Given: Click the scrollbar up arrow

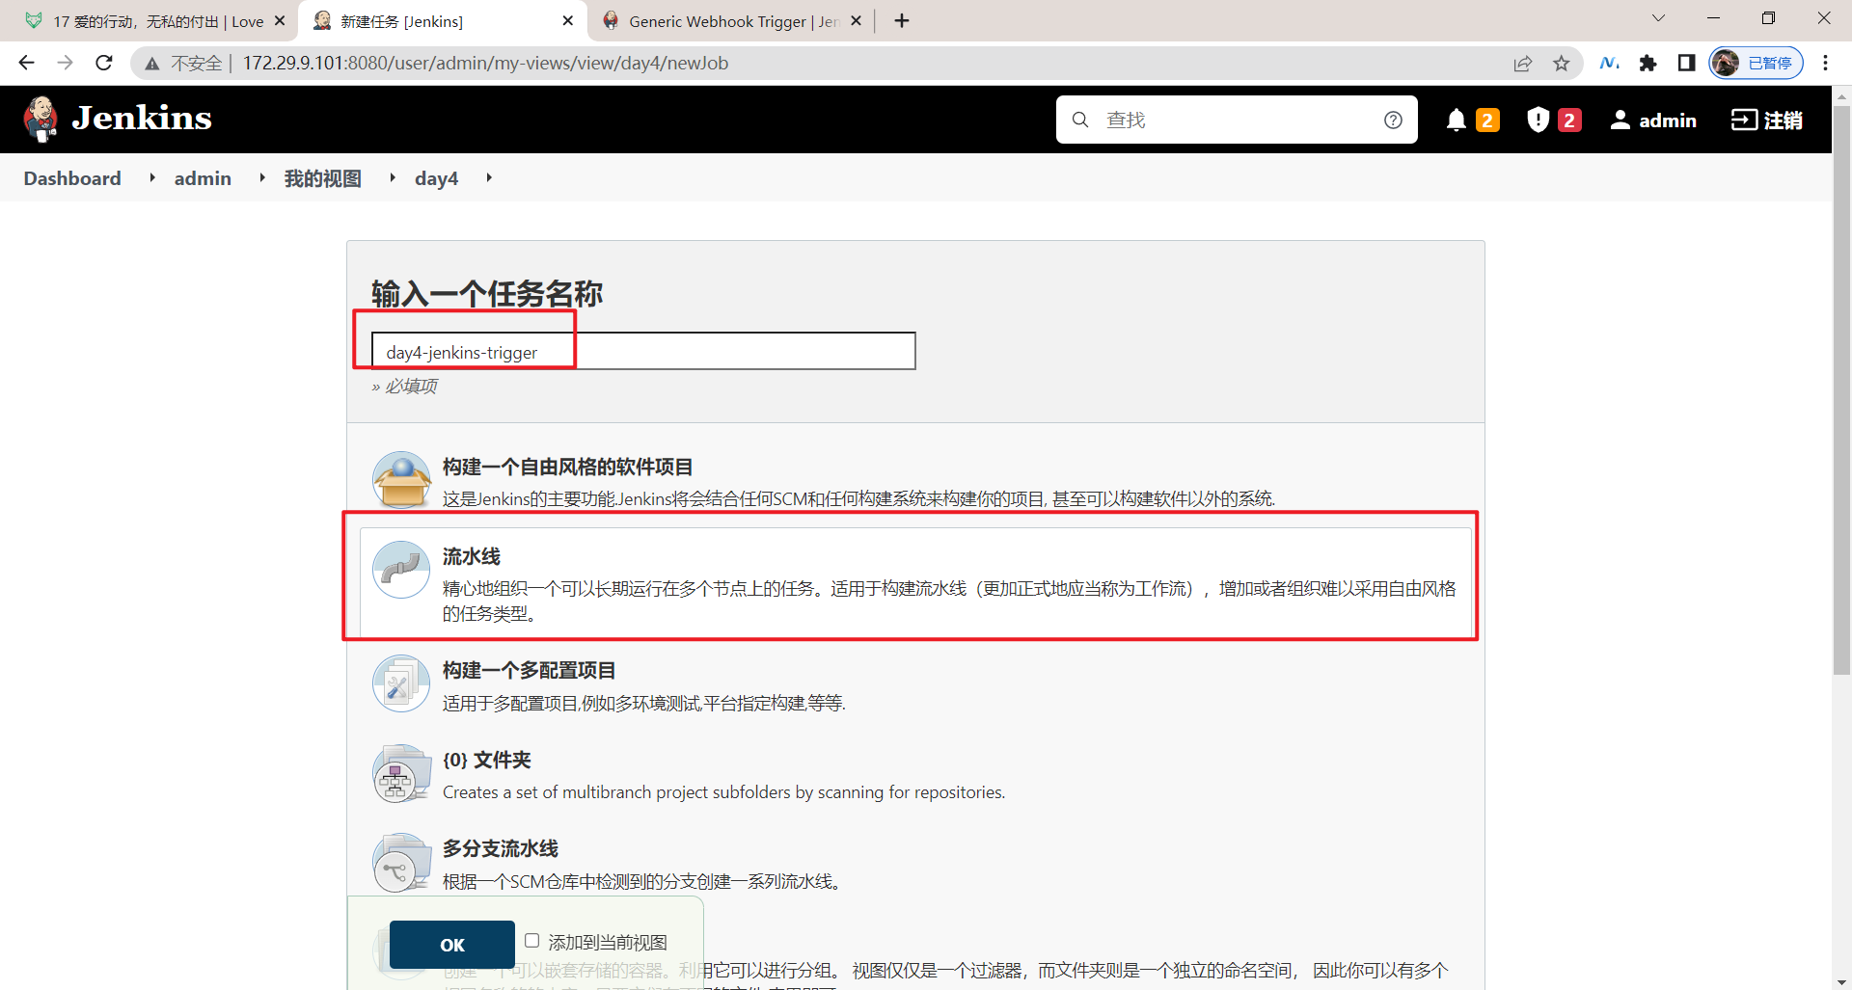Looking at the screenshot, I should [x=1841, y=95].
